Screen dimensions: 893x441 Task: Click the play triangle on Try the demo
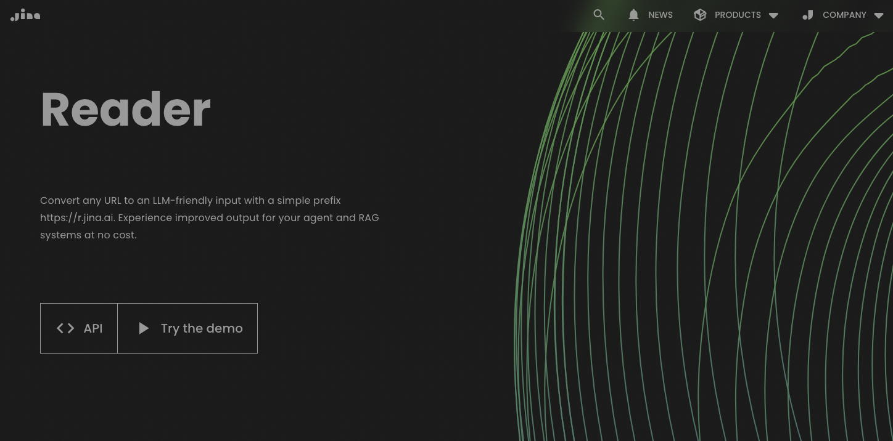point(144,328)
